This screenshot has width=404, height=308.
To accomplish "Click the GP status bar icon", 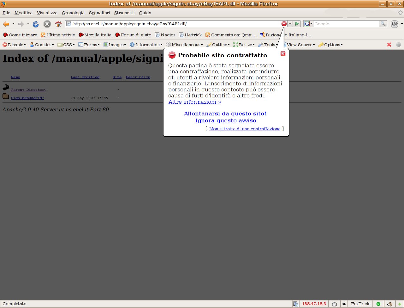I will 344,304.
